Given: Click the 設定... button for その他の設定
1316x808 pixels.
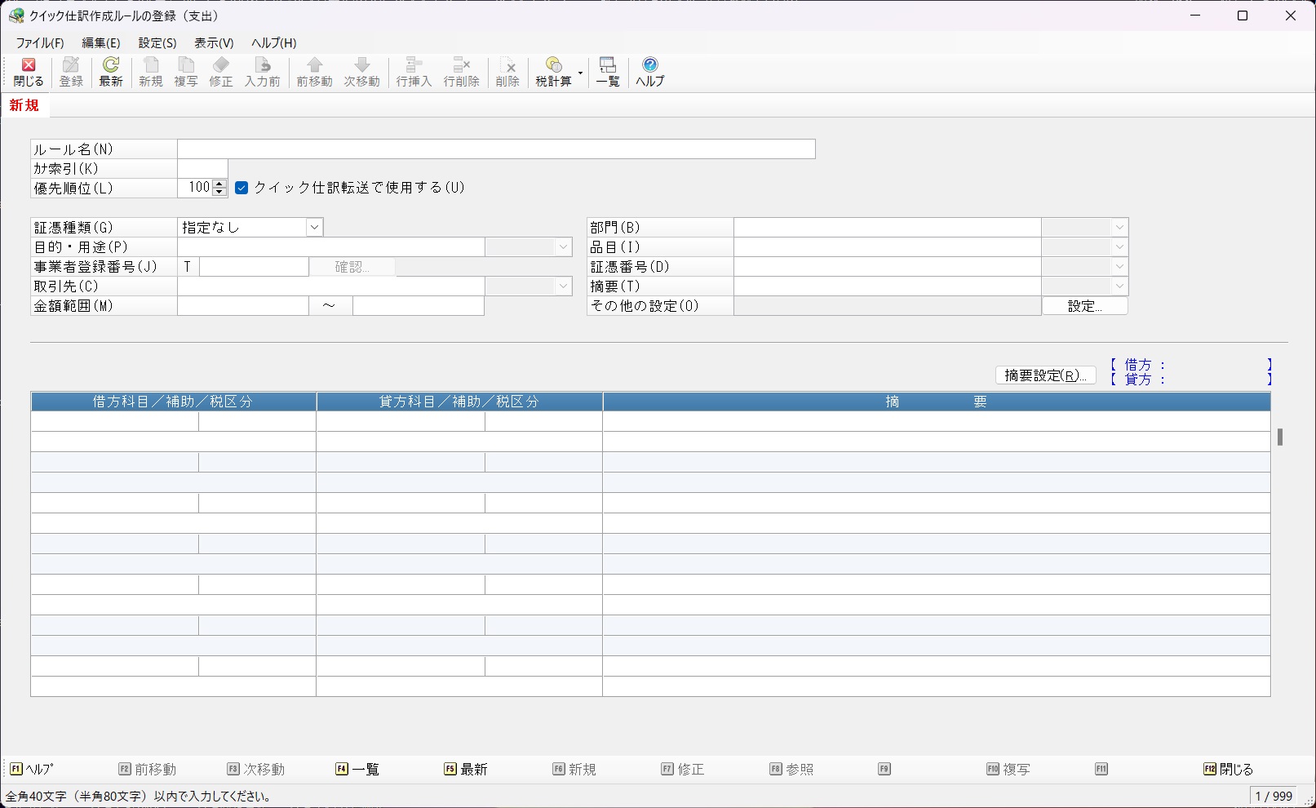Looking at the screenshot, I should click(1085, 306).
